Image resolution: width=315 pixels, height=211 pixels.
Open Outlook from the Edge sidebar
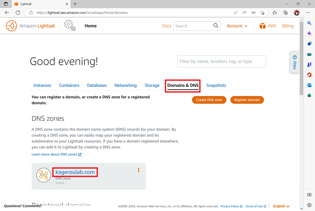click(309, 85)
